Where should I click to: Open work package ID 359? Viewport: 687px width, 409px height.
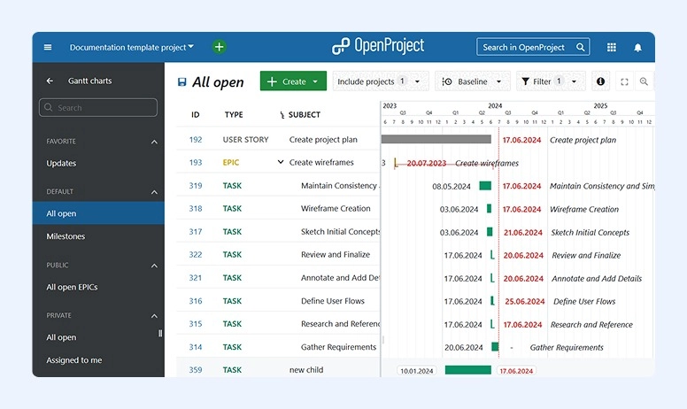tap(196, 370)
